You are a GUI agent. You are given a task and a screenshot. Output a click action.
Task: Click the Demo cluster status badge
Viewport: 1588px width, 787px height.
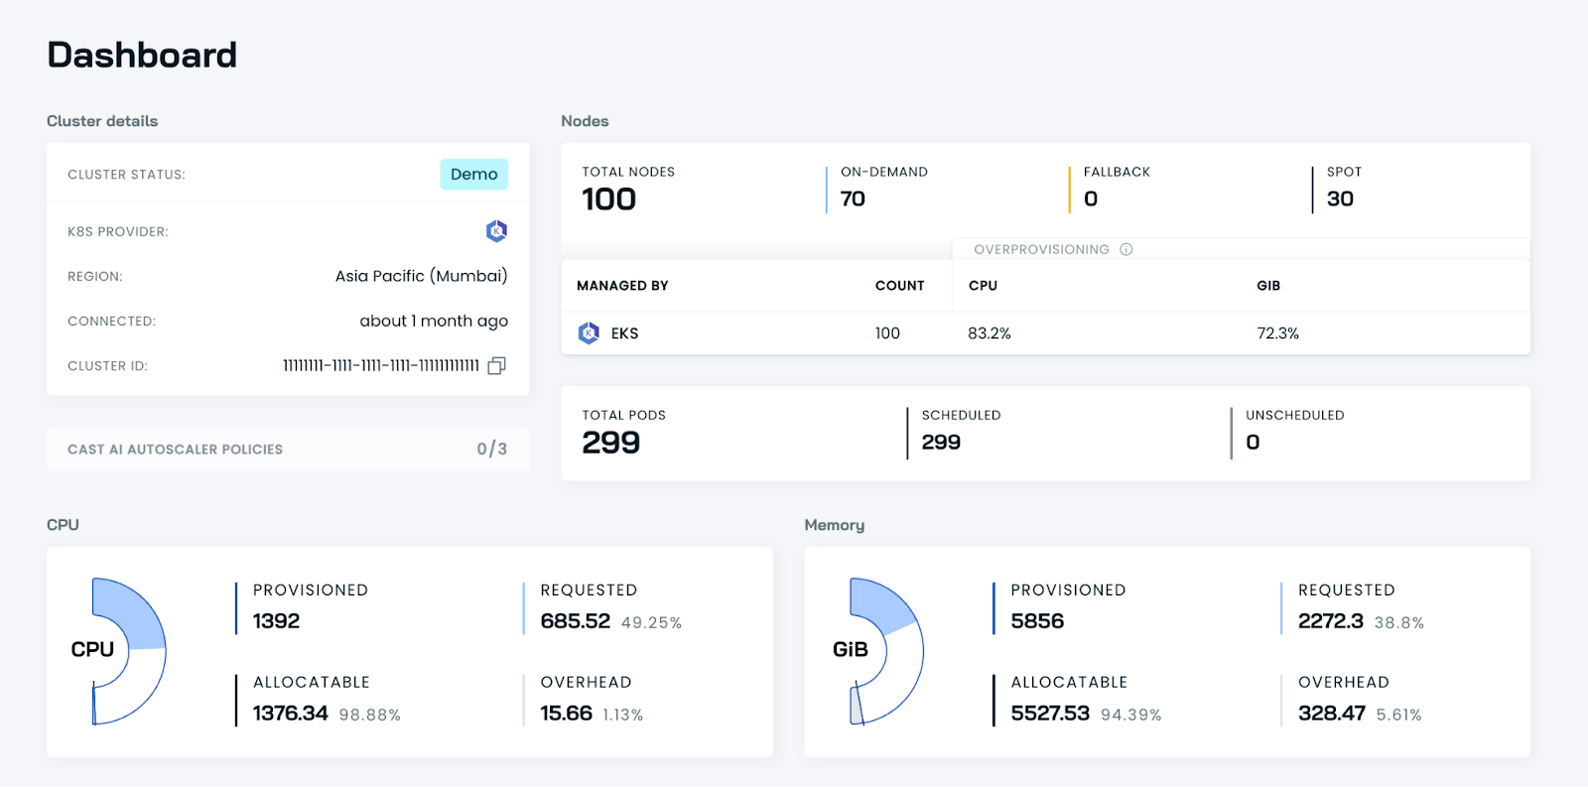473,175
